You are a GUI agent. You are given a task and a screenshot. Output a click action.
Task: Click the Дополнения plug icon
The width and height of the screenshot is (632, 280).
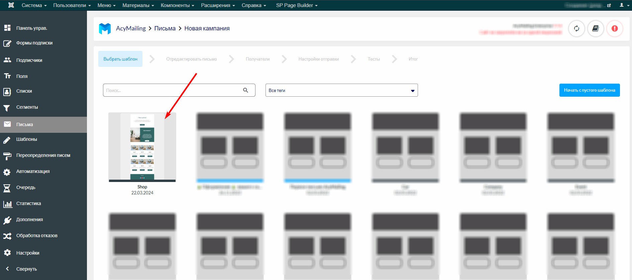coord(7,220)
